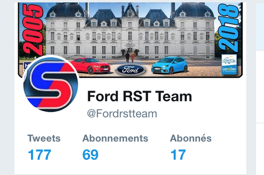Click the two people walking toward château
Viewport: 264px width, 175px height.
[130, 57]
